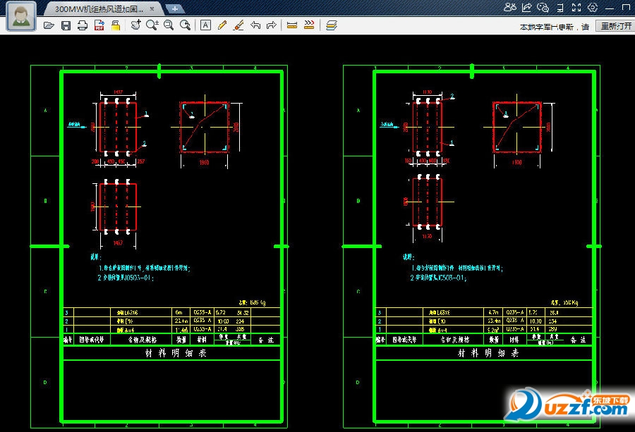Click the redo arrow
Image resolution: width=635 pixels, height=432 pixels.
pyautogui.click(x=271, y=25)
